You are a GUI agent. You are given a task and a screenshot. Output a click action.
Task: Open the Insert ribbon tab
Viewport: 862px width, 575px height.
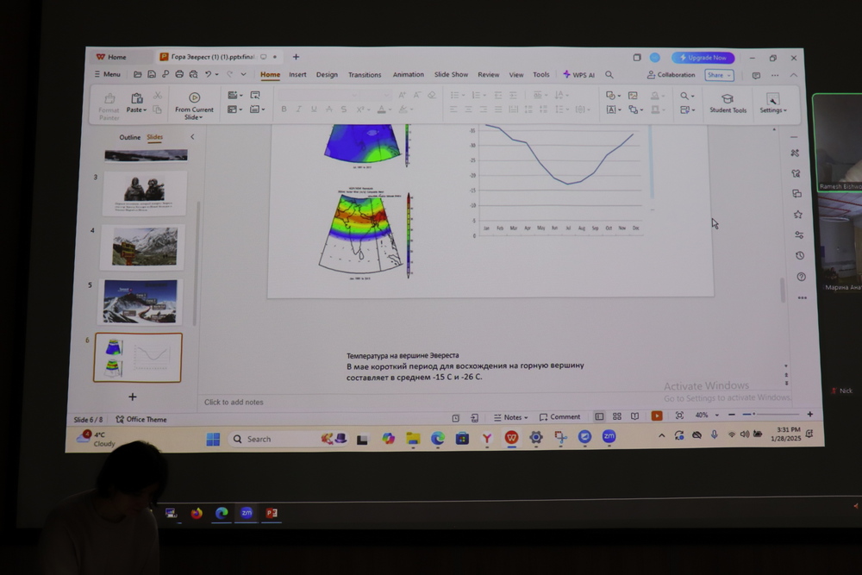tap(297, 74)
